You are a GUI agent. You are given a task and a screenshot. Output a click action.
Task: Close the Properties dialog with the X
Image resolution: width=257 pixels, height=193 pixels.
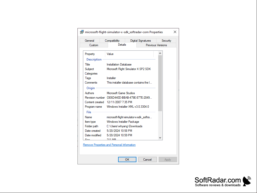(x=175, y=32)
